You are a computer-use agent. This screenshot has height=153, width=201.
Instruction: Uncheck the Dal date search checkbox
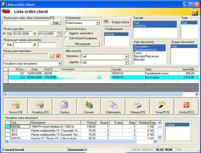(4, 34)
